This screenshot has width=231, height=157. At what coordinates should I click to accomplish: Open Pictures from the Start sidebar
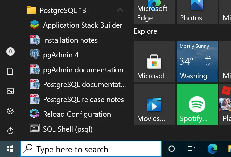click(x=10, y=91)
